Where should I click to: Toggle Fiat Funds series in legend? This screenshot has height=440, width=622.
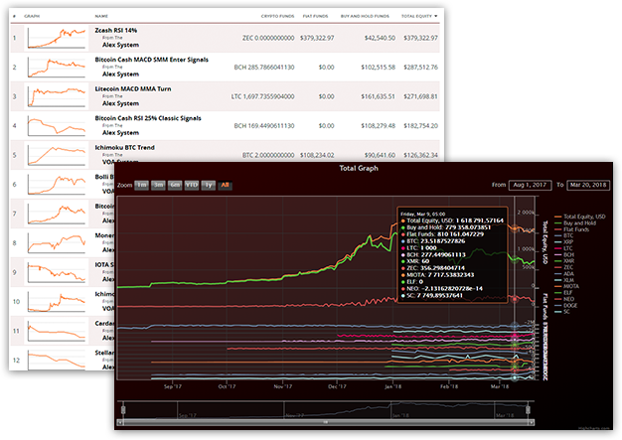point(571,229)
